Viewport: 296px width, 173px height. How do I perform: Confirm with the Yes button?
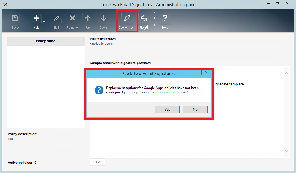pos(167,110)
